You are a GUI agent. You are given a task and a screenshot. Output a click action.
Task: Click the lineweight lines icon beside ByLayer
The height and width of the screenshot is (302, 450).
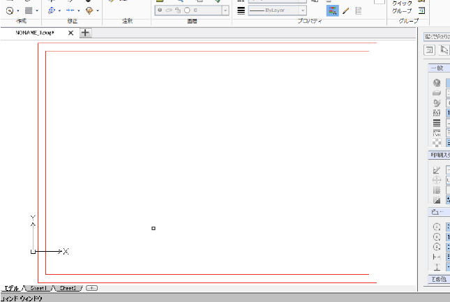tap(241, 10)
